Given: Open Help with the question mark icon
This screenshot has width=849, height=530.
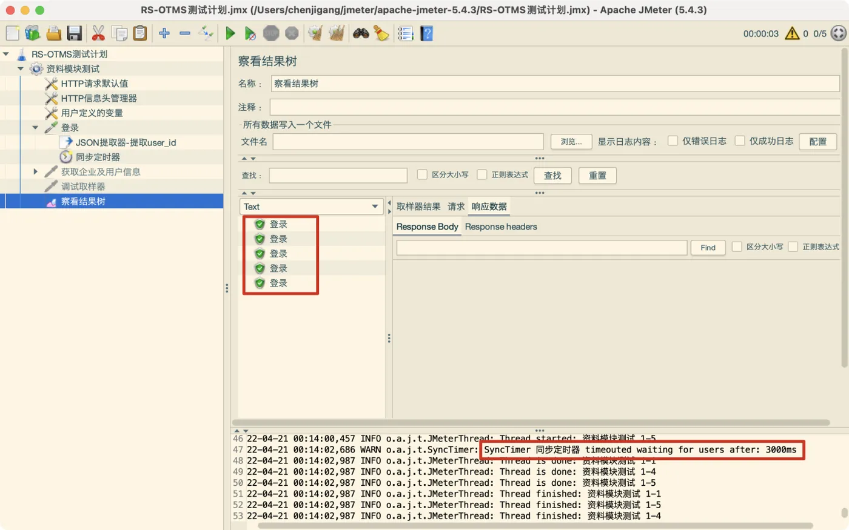Looking at the screenshot, I should point(427,33).
